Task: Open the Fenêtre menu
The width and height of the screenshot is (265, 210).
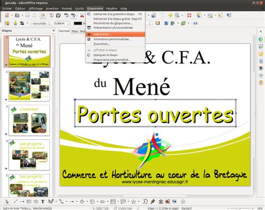Action: 111,8
